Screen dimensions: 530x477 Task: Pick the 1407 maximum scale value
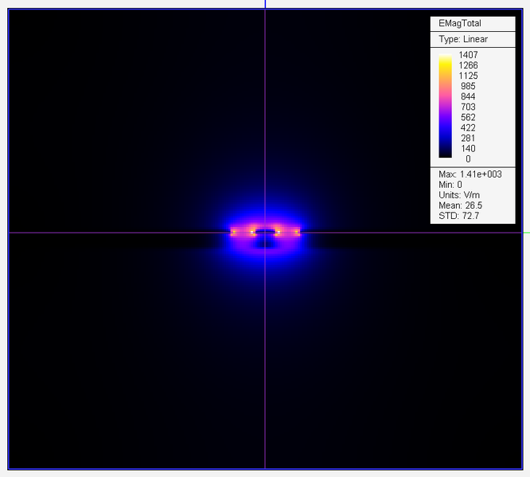pos(467,55)
